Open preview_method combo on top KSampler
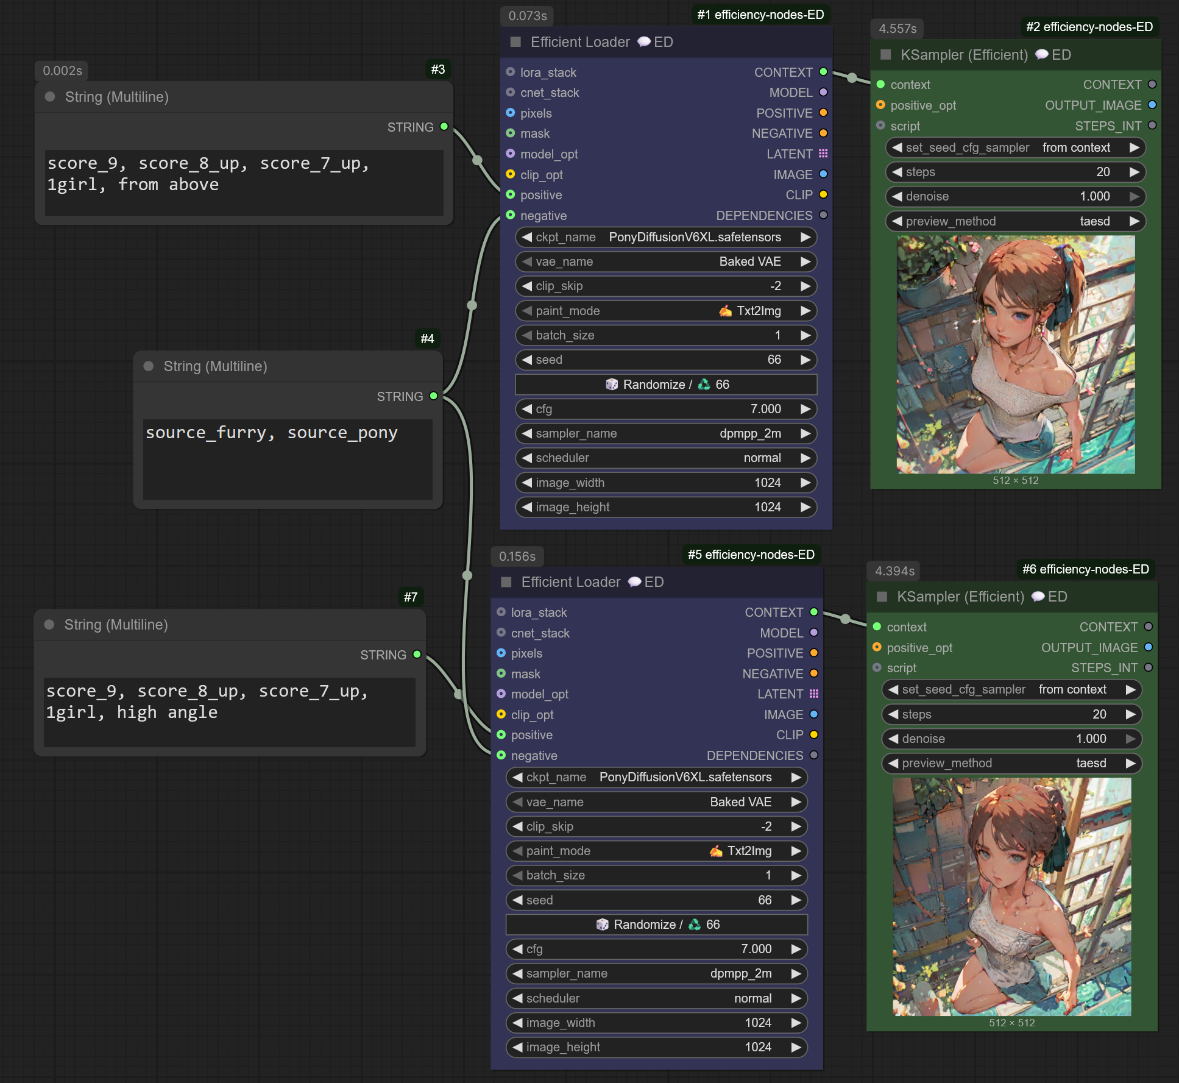Image resolution: width=1179 pixels, height=1083 pixels. pyautogui.click(x=1014, y=221)
